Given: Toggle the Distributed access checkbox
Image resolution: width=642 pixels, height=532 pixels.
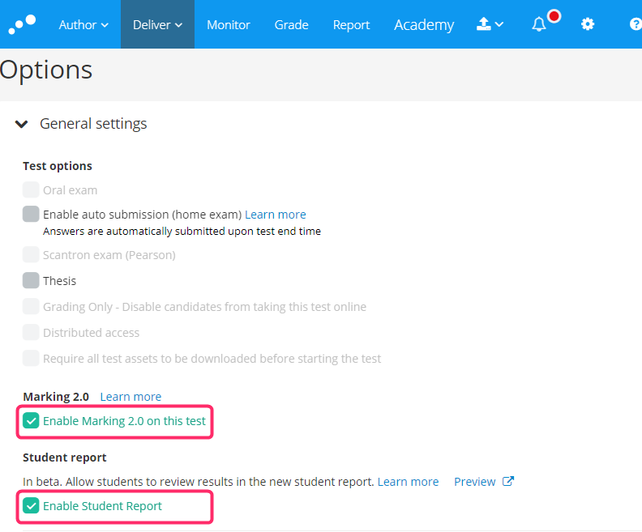Looking at the screenshot, I should click(x=31, y=332).
